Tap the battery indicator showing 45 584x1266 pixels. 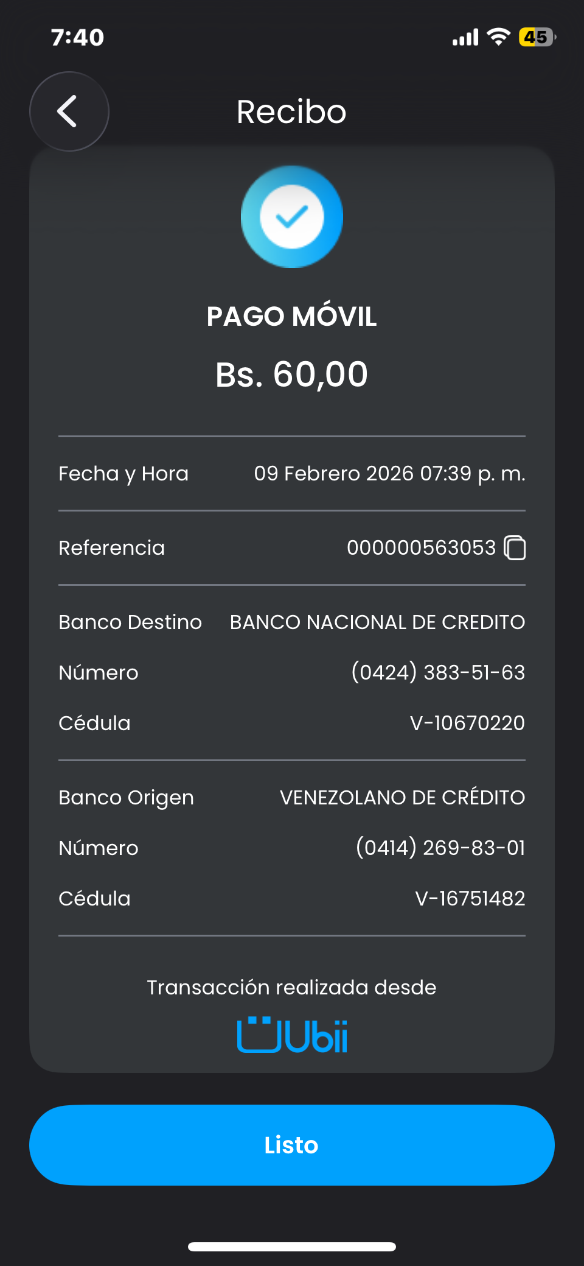point(537,37)
